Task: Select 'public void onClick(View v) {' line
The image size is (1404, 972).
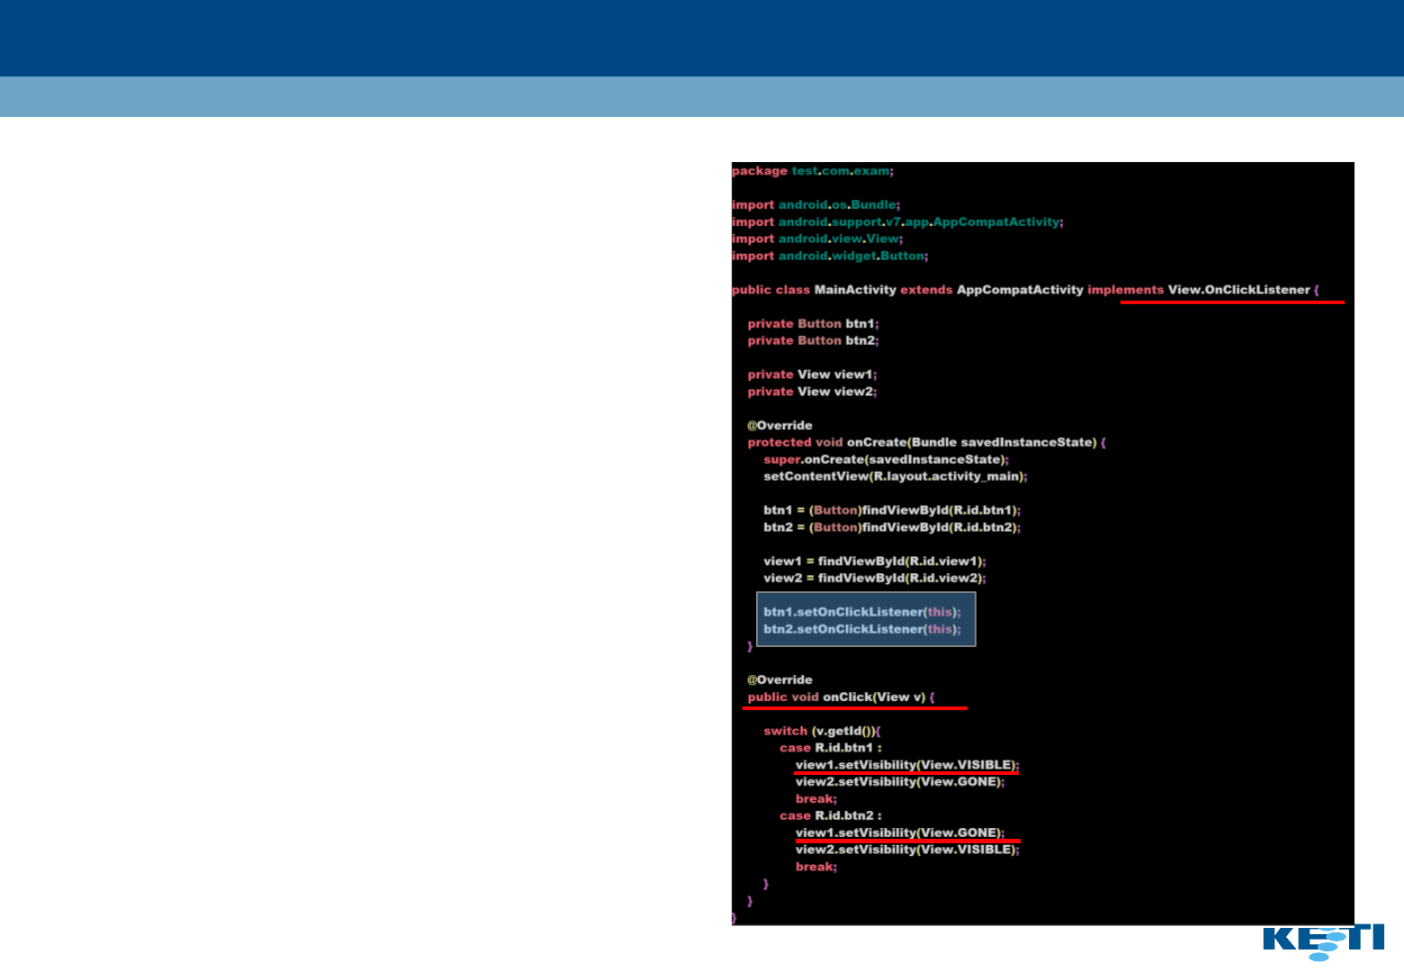Action: pos(841,697)
